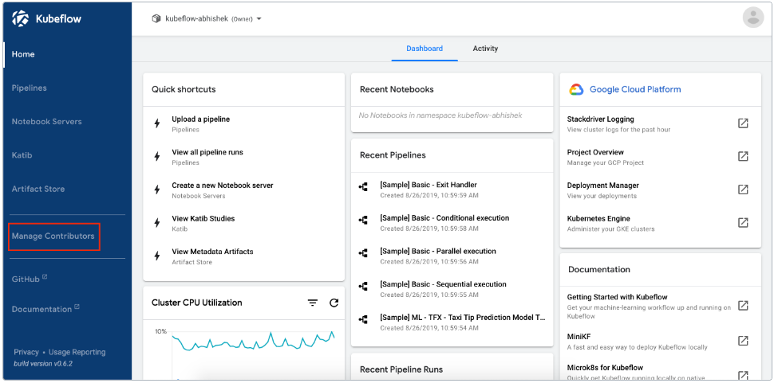774x383 pixels.
Task: Open Deployment Manager external link icon
Action: point(742,190)
